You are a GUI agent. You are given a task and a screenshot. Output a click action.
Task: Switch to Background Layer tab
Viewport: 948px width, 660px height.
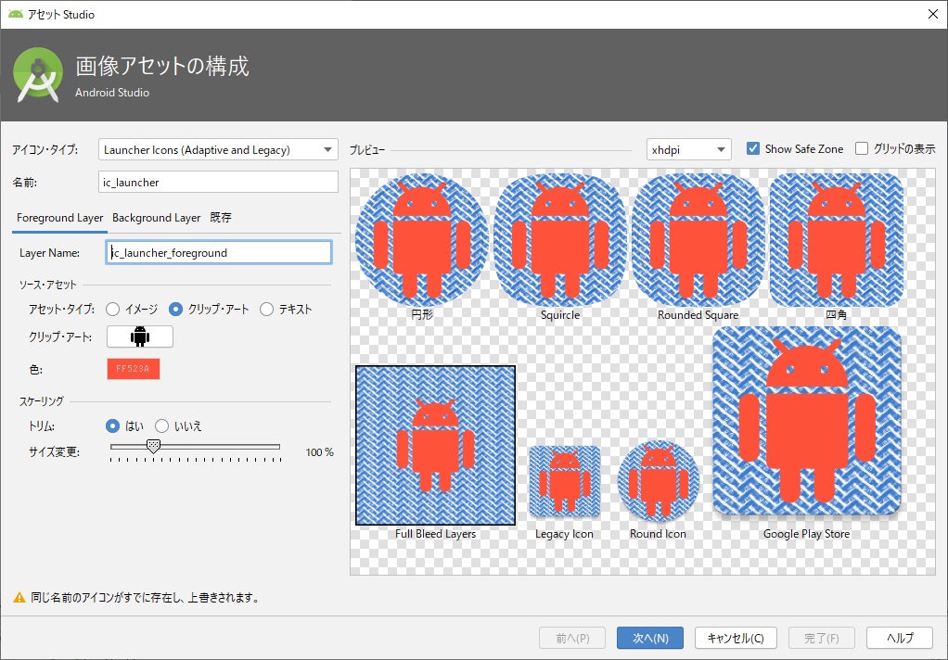pos(156,218)
